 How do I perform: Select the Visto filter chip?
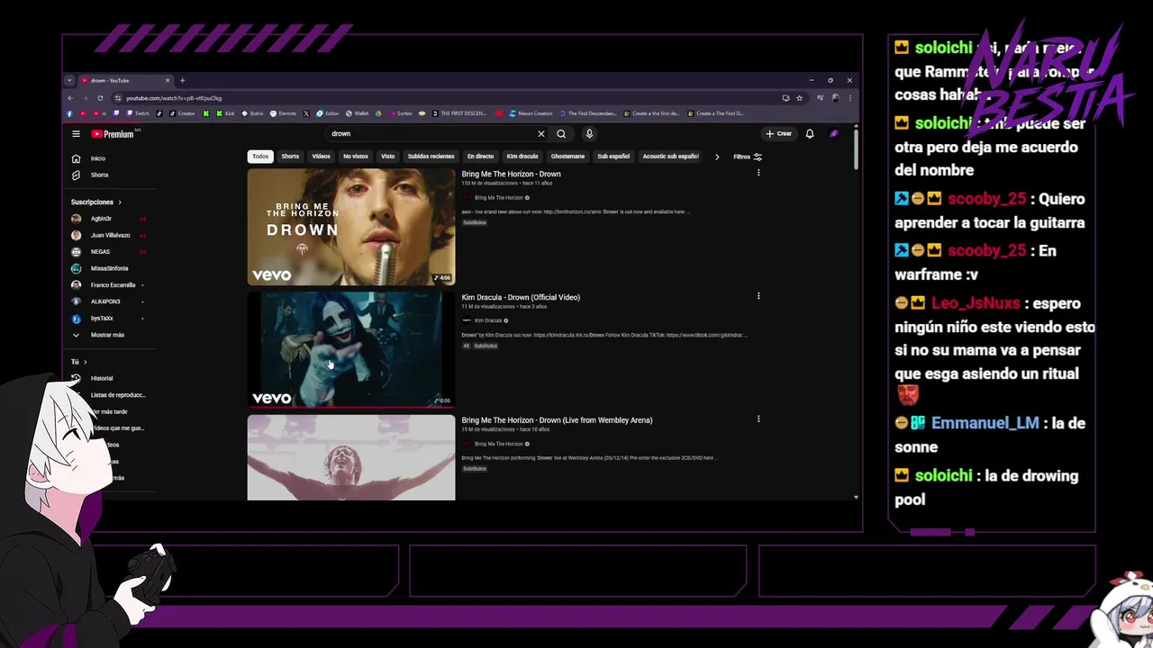coord(387,157)
